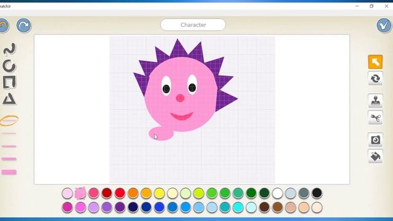Select the stamp duplicate tool
The height and width of the screenshot is (221, 393).
coord(375,101)
